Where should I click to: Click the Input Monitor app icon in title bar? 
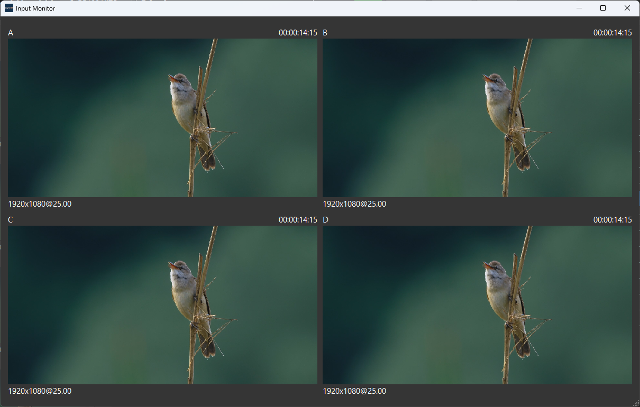click(9, 8)
